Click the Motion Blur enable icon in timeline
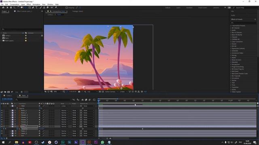The image size is (259, 145). coord(89,99)
